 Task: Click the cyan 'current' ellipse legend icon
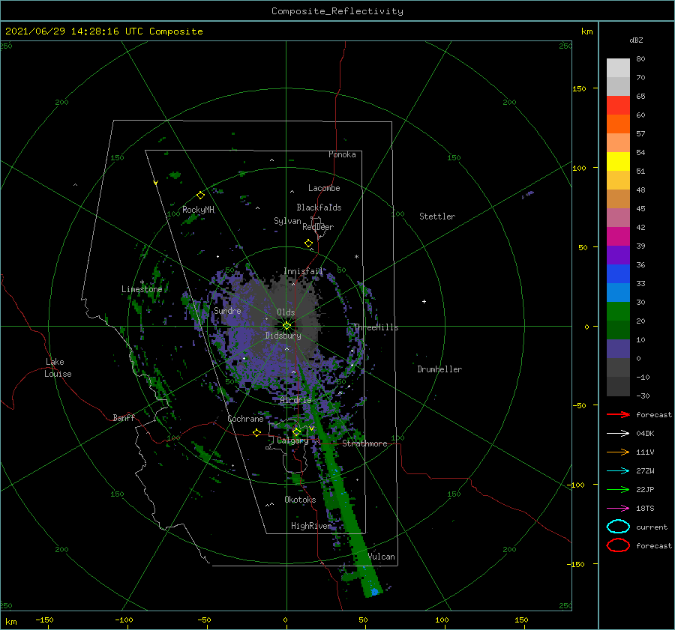click(618, 527)
